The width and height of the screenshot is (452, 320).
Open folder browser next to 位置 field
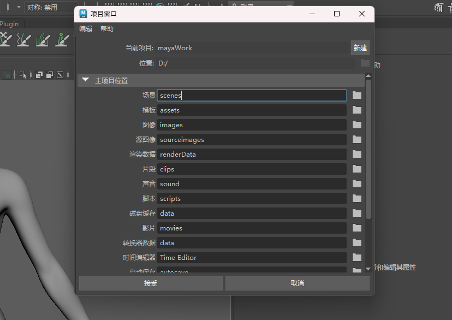pyautogui.click(x=365, y=63)
